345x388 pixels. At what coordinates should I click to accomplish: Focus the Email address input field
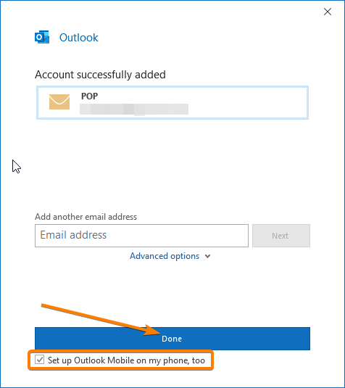pyautogui.click(x=141, y=236)
